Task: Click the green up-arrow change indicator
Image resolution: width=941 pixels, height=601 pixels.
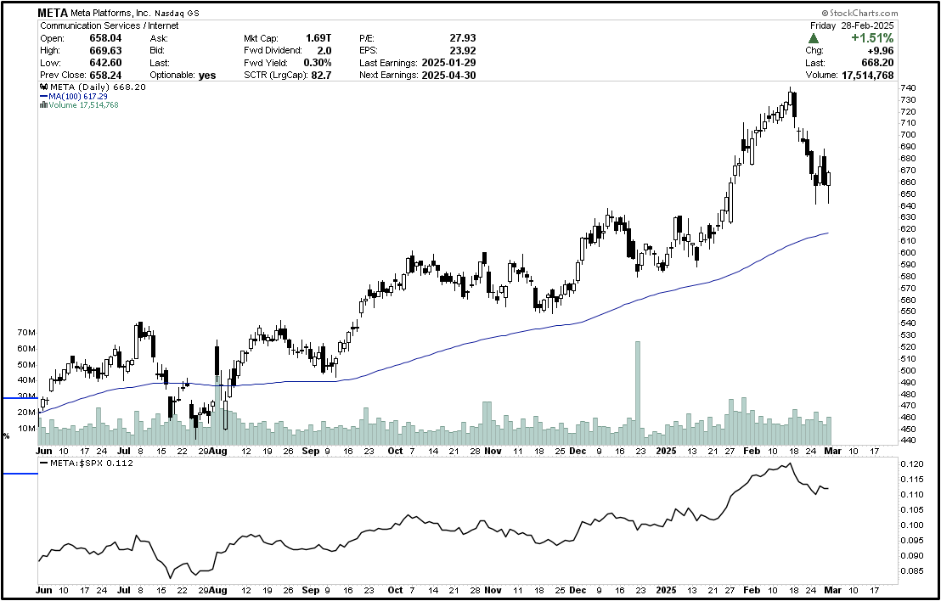Action: coord(813,38)
